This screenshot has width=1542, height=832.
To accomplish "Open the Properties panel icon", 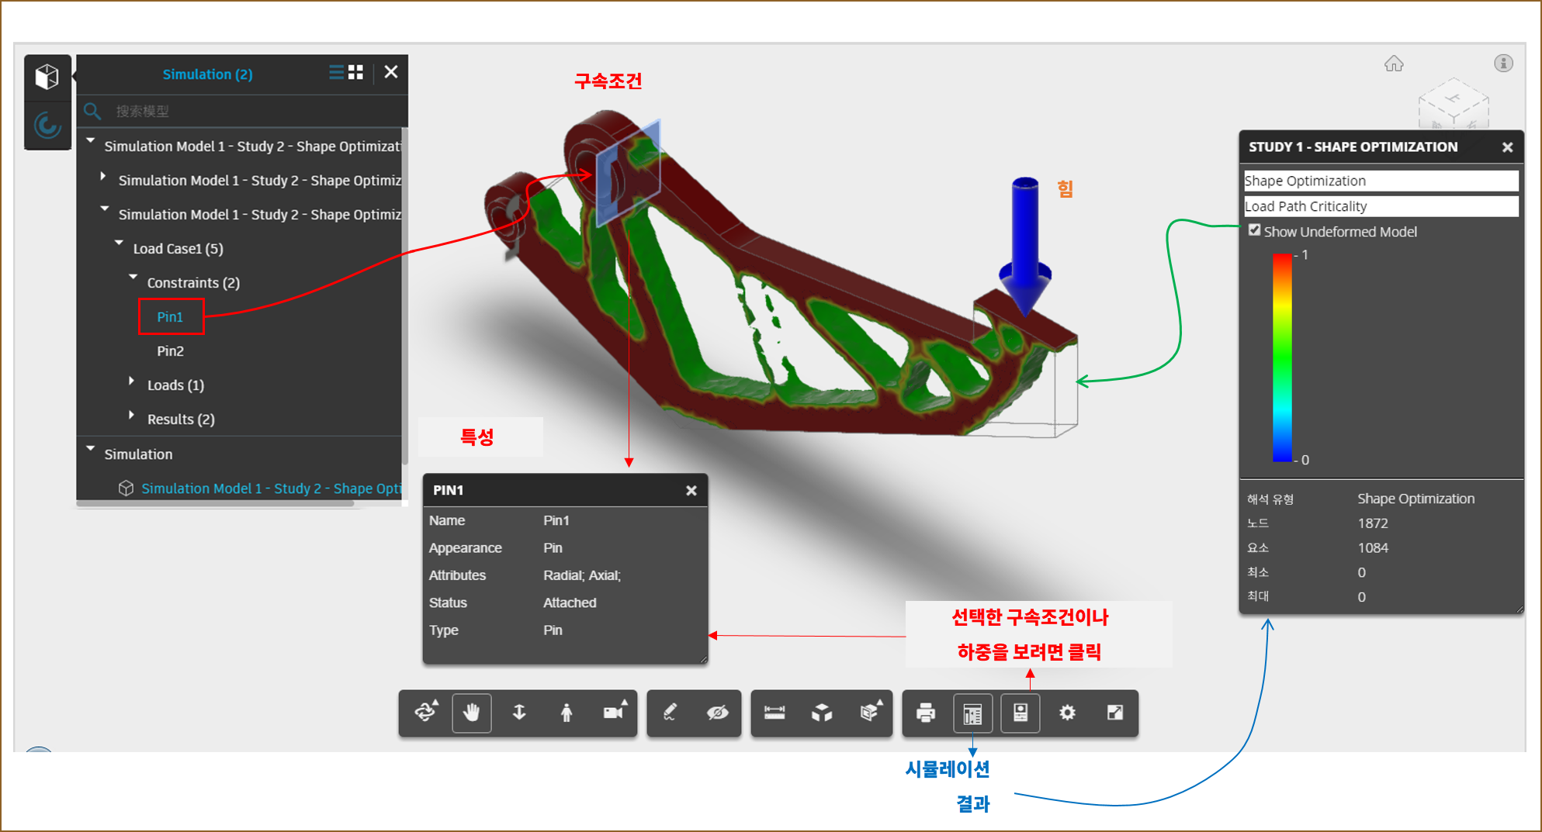I will (x=1020, y=713).
